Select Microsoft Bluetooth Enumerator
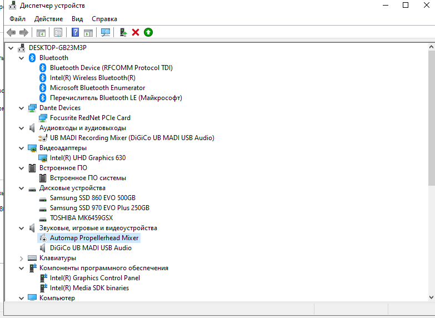 tap(97, 88)
